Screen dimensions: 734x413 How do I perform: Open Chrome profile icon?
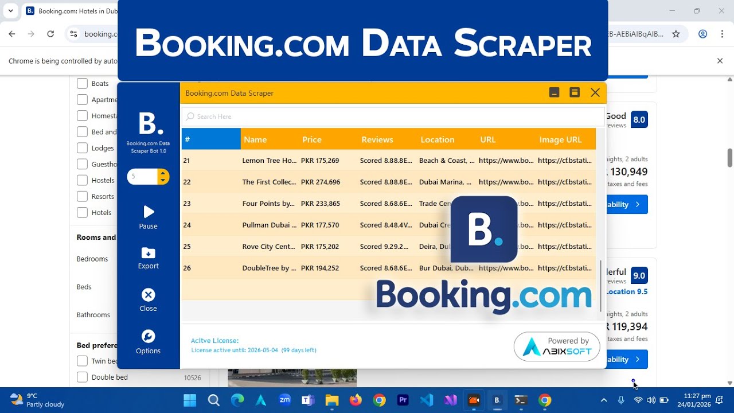[x=702, y=34]
